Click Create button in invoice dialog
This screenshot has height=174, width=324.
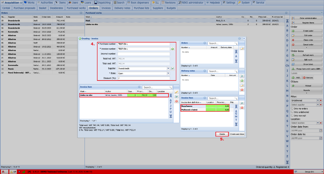pyautogui.click(x=222, y=134)
